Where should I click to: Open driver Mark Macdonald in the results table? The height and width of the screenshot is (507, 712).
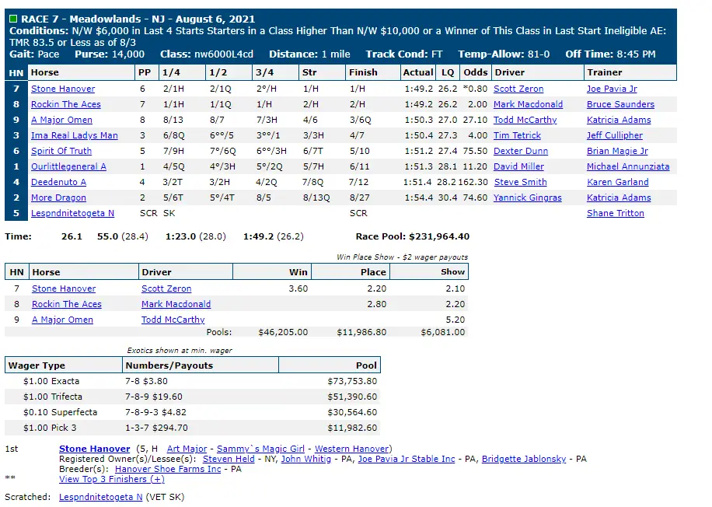pos(528,104)
